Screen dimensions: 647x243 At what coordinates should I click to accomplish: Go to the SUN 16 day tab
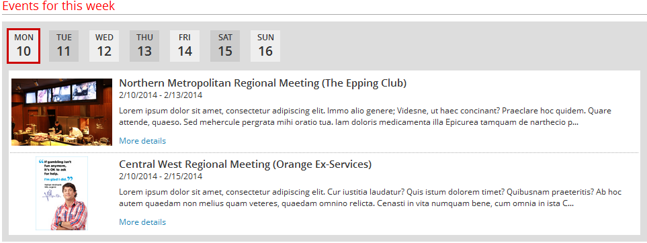click(265, 46)
